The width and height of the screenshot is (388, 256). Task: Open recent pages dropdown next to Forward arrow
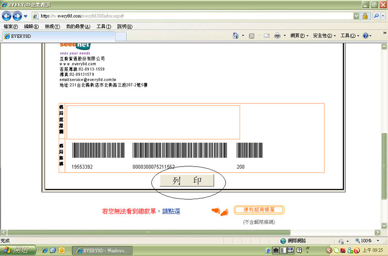click(x=25, y=17)
